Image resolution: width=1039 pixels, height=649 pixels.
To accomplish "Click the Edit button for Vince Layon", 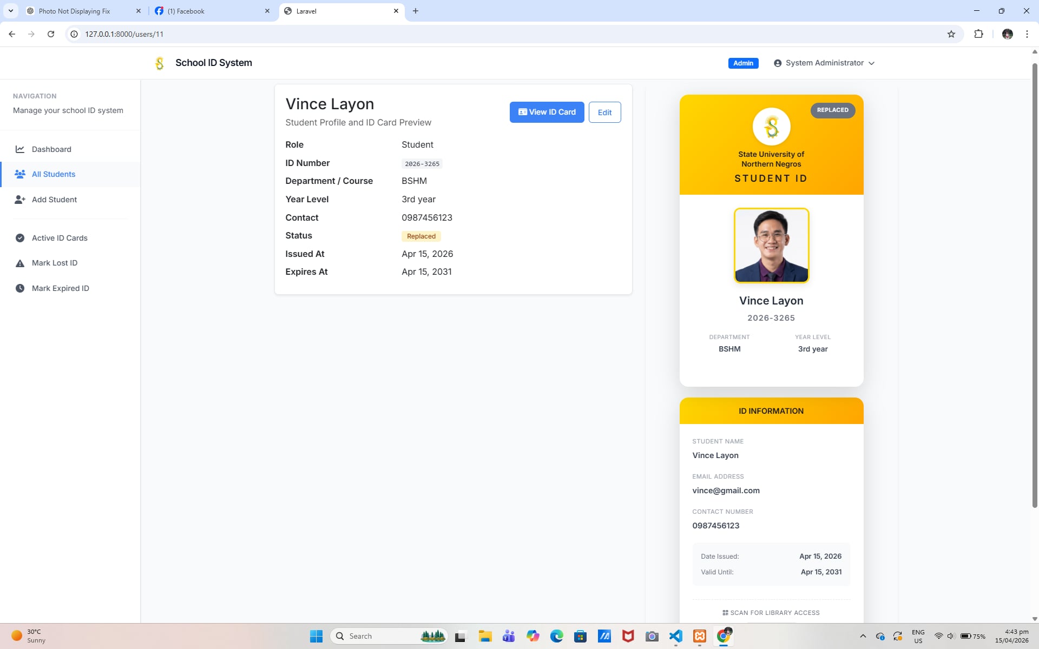I will [x=604, y=112].
